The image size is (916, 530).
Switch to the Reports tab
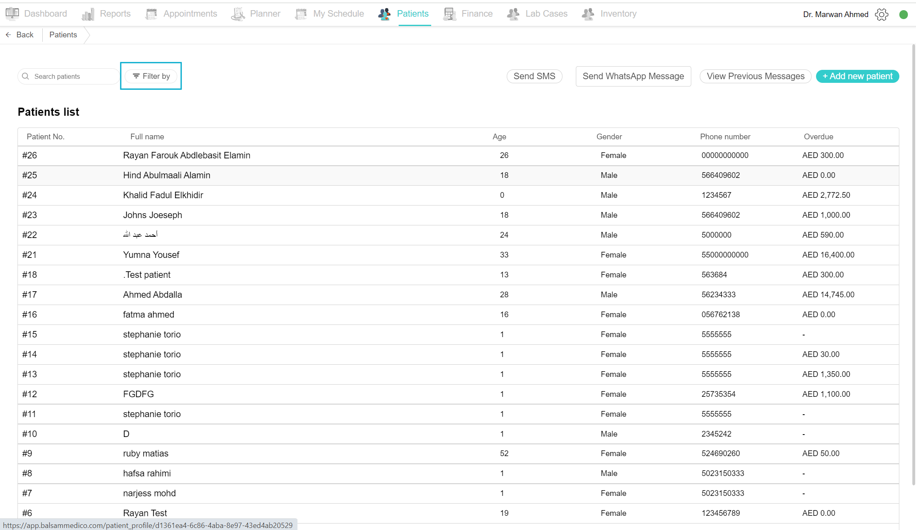tap(115, 14)
